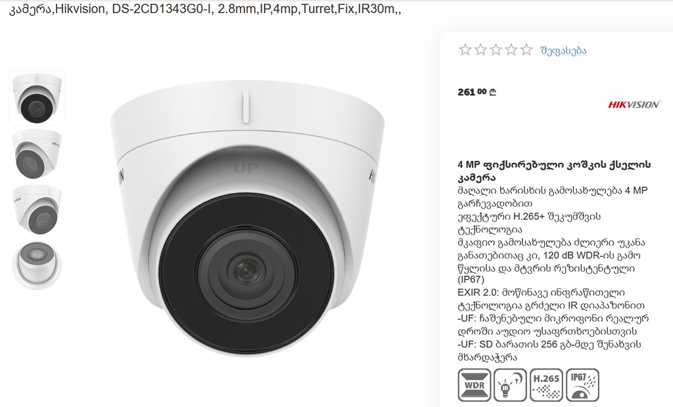The width and height of the screenshot is (673, 407).
Task: Rate product with third star
Action: tap(496, 50)
